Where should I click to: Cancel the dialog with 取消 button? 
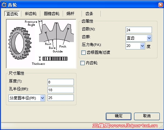147,116
